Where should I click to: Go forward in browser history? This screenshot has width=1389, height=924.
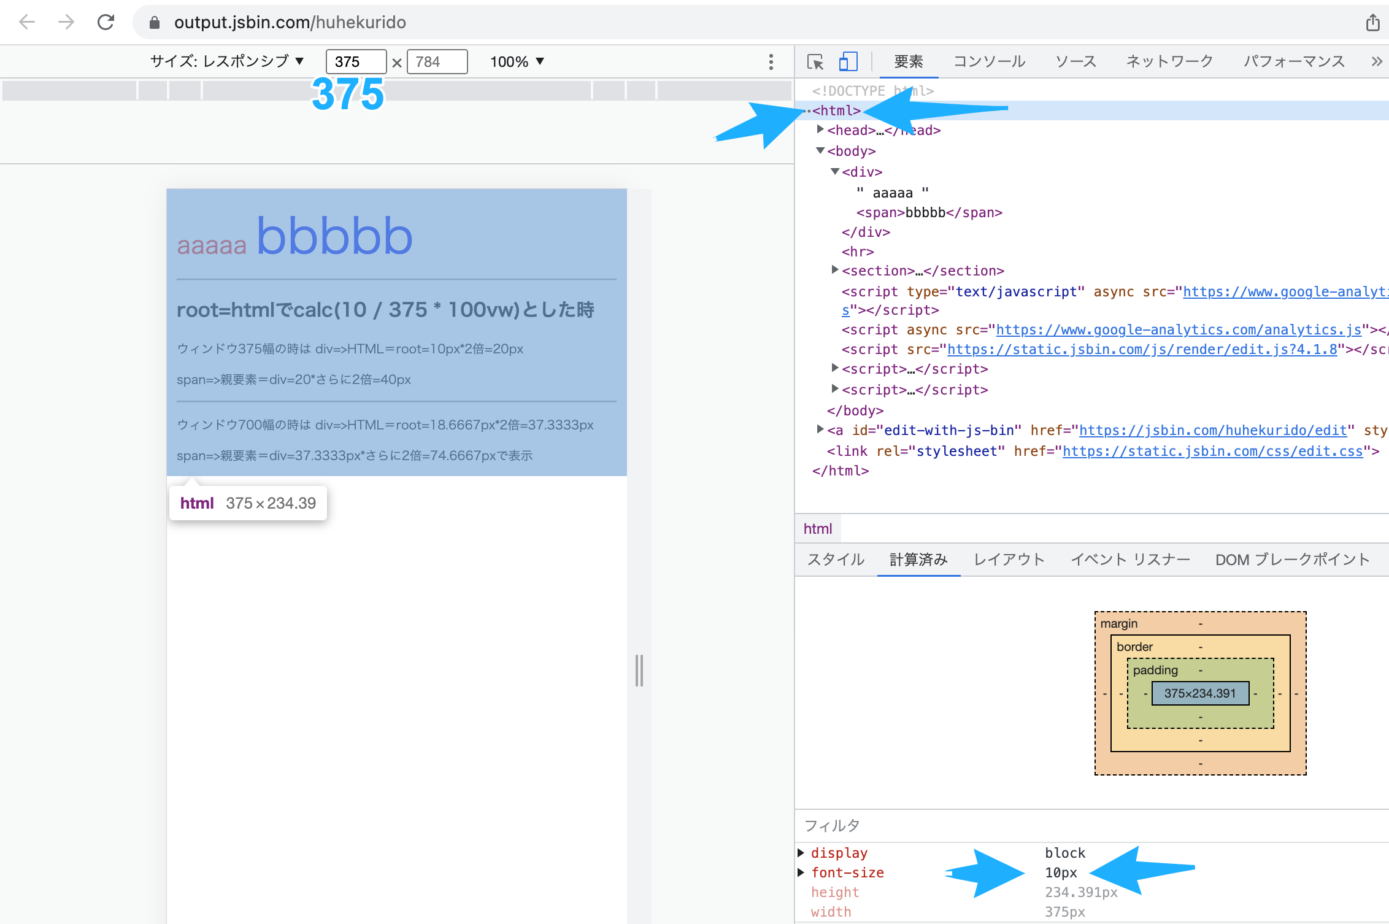click(66, 23)
